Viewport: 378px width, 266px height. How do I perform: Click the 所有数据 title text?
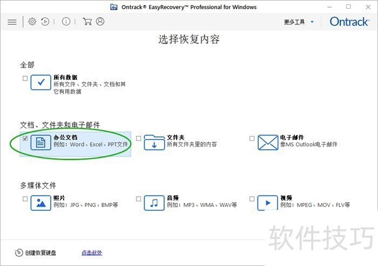(x=65, y=77)
